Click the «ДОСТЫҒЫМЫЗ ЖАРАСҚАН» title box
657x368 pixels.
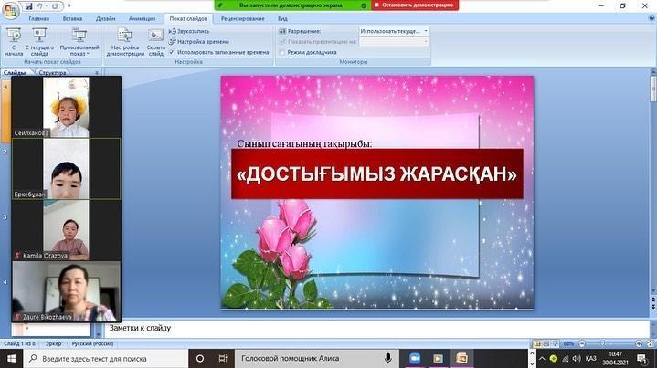pos(377,173)
